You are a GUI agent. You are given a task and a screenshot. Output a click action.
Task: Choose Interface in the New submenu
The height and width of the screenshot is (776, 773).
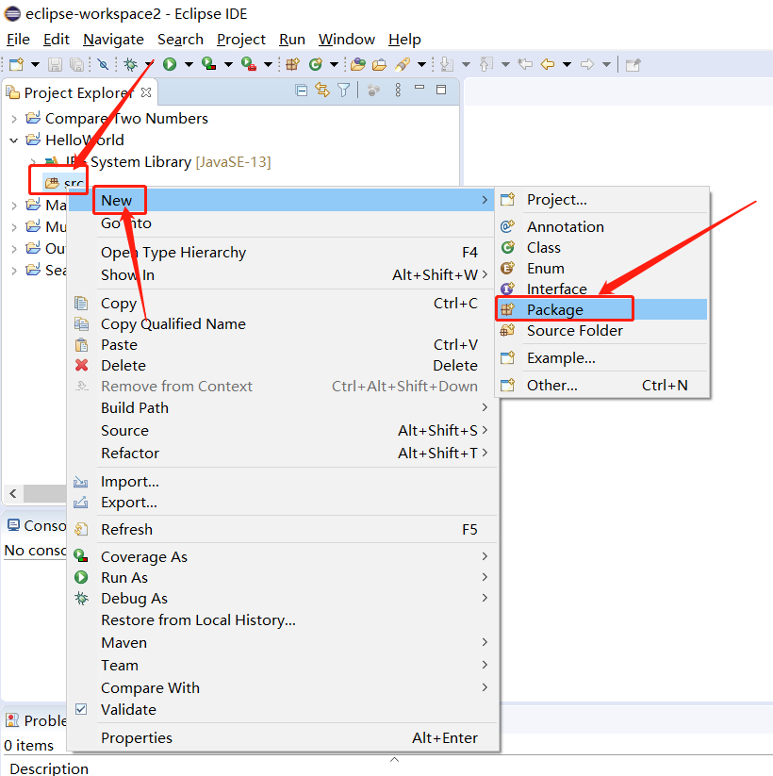coord(601,289)
